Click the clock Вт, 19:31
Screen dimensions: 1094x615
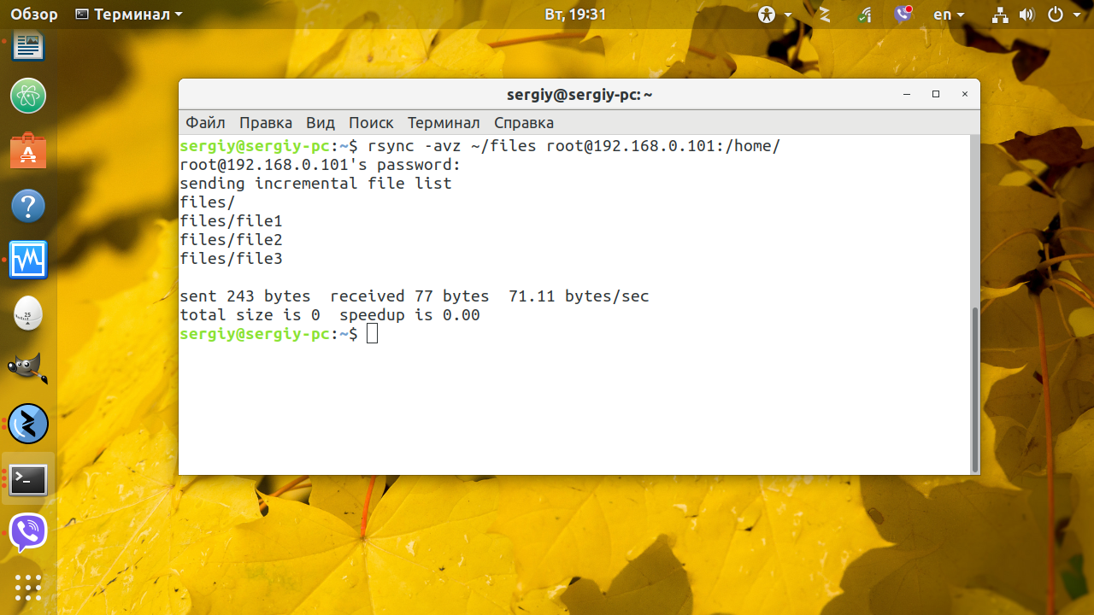[x=575, y=15]
